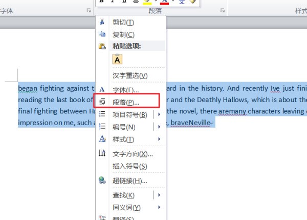Screen dimensions: 307x220
Task: Click the Copy icon beside 复制
Action: (x=102, y=34)
